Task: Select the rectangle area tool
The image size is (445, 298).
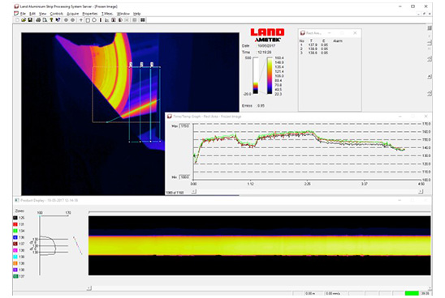Action: [x=88, y=20]
